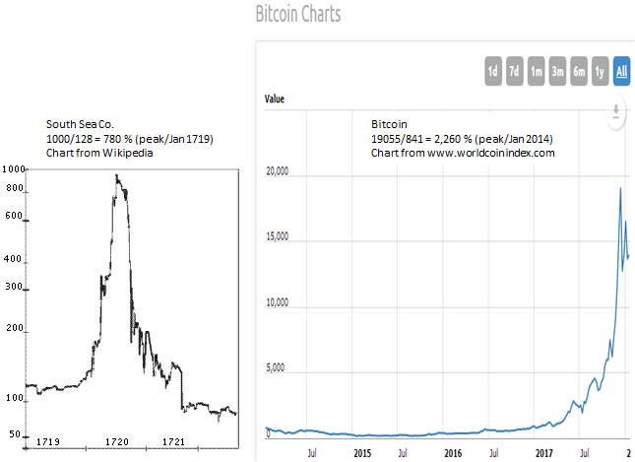The height and width of the screenshot is (462, 635).
Task: Select the 2015 x-axis label
Action: pyautogui.click(x=360, y=454)
